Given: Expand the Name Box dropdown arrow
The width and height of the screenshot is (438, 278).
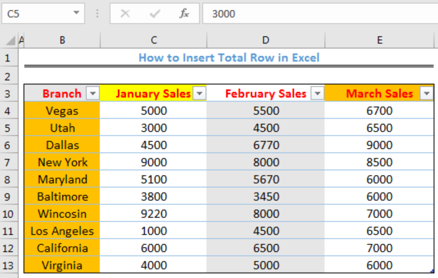Looking at the screenshot, I should (76, 13).
